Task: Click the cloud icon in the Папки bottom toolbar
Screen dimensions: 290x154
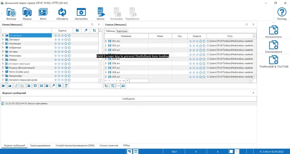Action: coord(16,86)
